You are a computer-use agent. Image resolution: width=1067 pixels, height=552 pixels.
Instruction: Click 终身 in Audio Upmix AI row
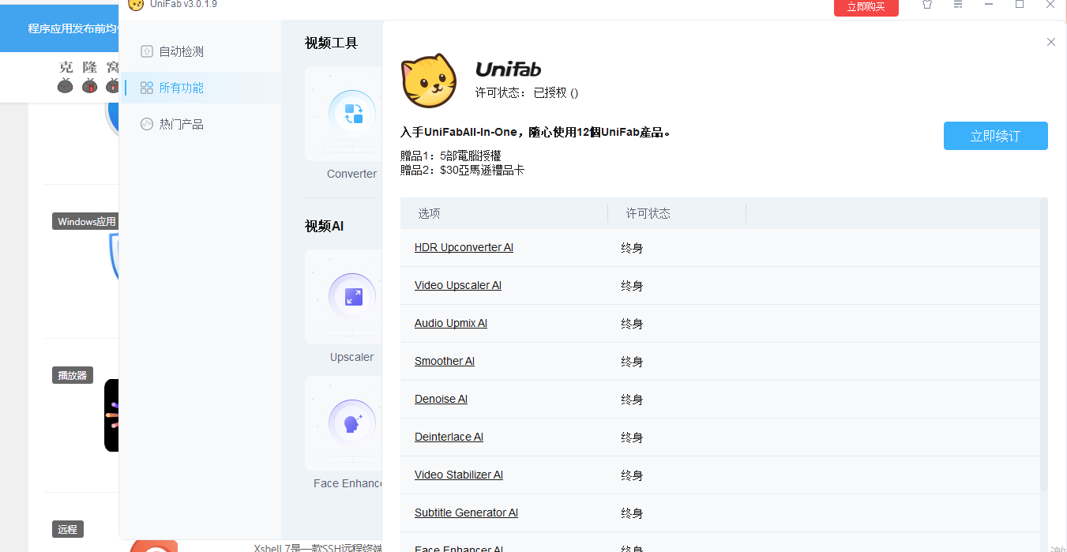(x=632, y=324)
